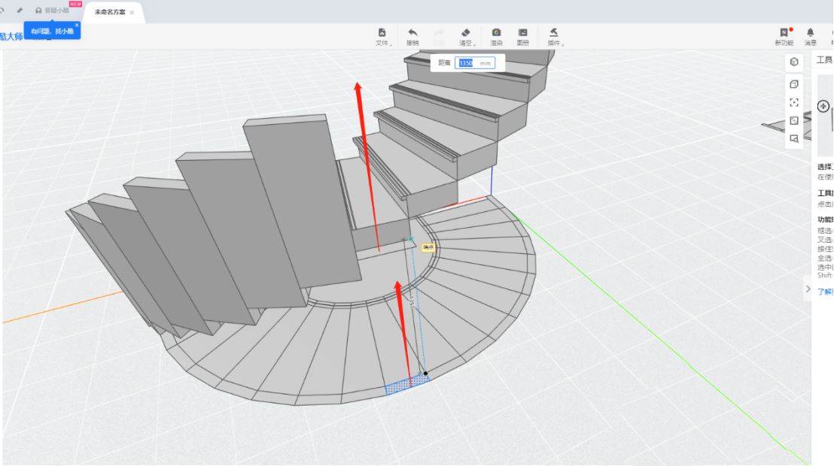This screenshot has width=834, height=466.
Task: Click the pin icon in title bar
Action: tap(20, 10)
